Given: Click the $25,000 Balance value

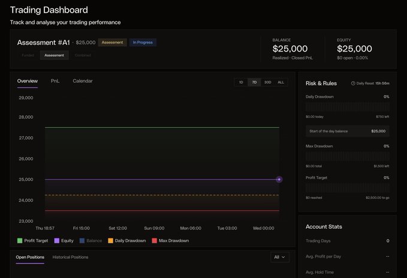Looking at the screenshot, I should pos(290,49).
